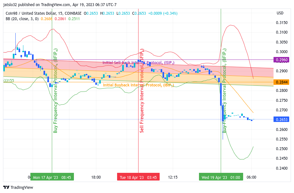Click the 0.2861 Bollinger upper value
Viewport: 294px width, 193px height.
[60, 19]
